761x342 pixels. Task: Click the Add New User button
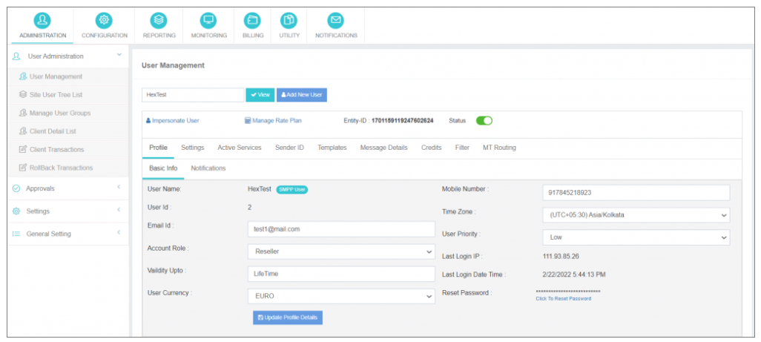coord(302,95)
